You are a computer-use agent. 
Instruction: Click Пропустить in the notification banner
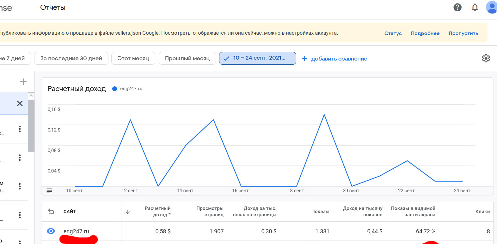463,33
